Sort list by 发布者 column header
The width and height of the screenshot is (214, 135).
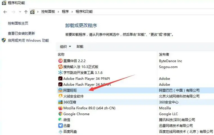tap(164, 55)
